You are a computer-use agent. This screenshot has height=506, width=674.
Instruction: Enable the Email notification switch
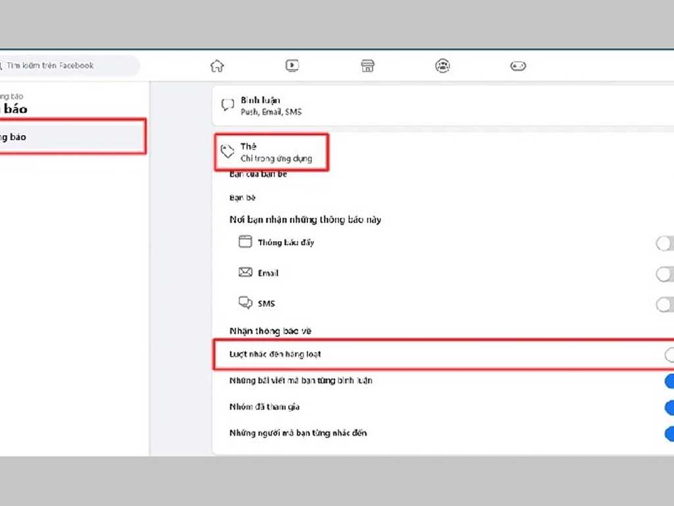[x=665, y=274]
